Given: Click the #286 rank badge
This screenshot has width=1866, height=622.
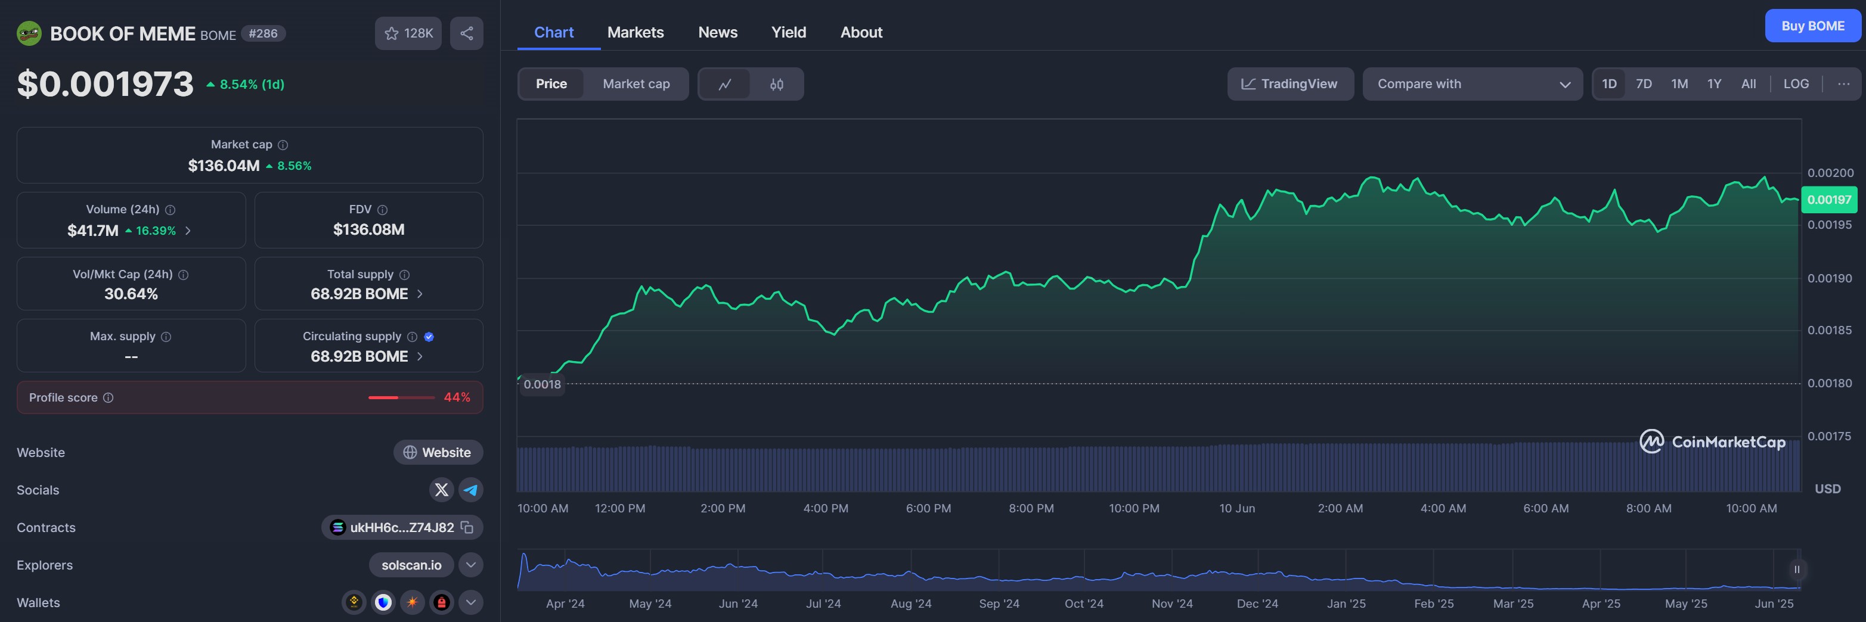Looking at the screenshot, I should (x=263, y=33).
